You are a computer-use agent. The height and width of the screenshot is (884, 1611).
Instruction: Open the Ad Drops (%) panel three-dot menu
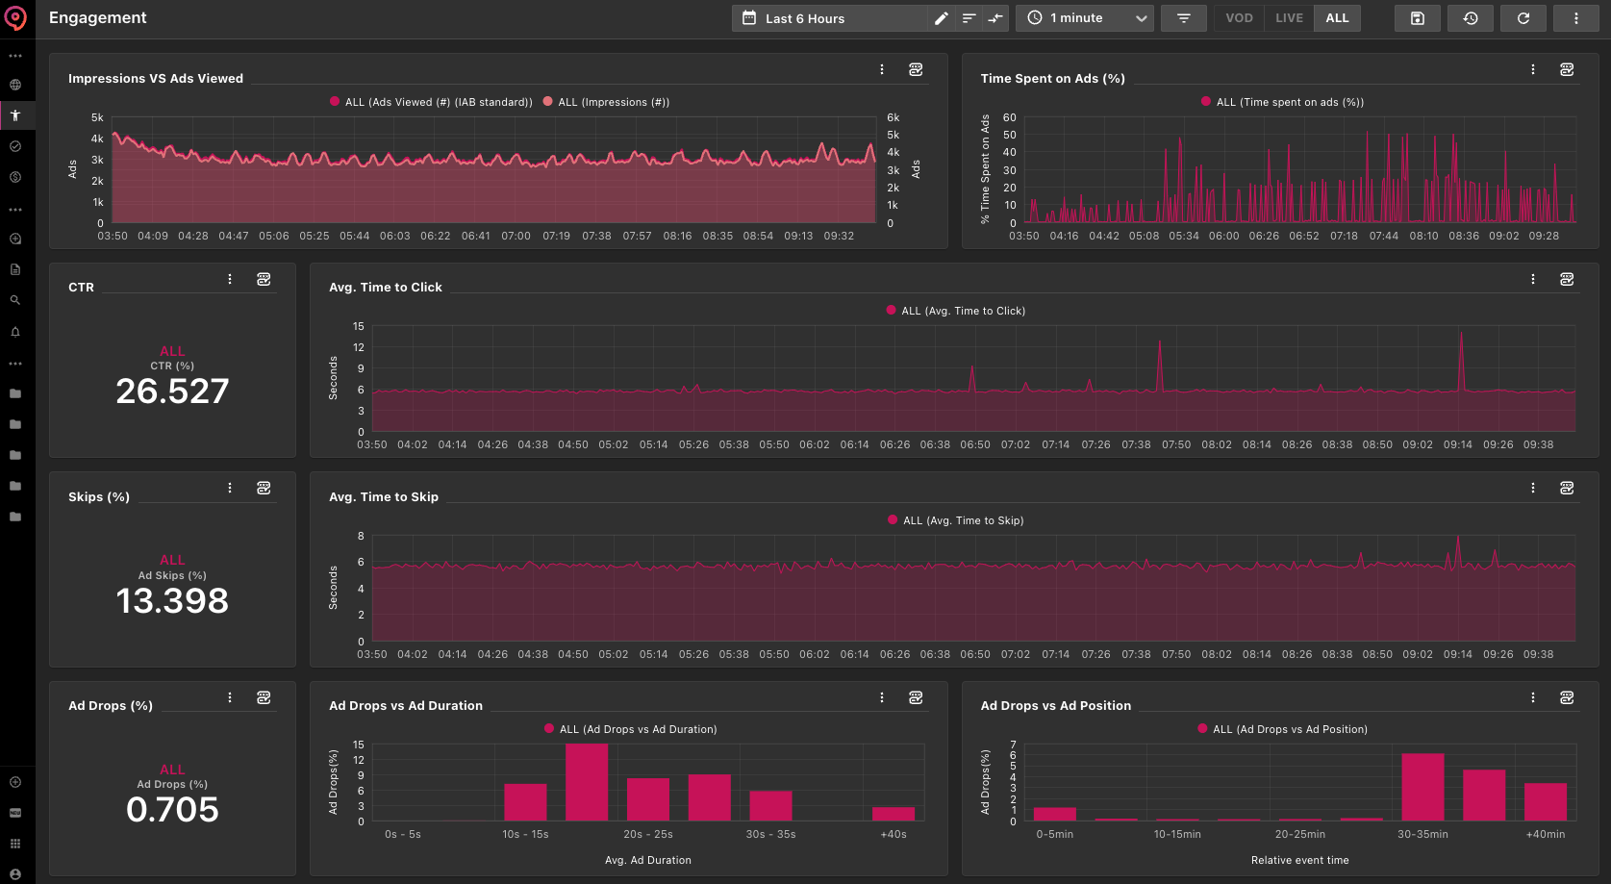[x=230, y=697]
